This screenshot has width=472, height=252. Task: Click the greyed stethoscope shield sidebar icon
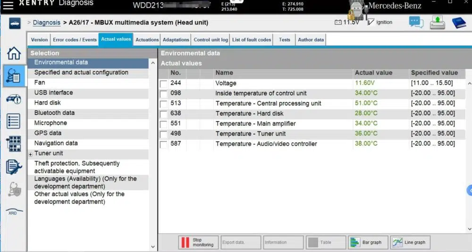(14, 189)
